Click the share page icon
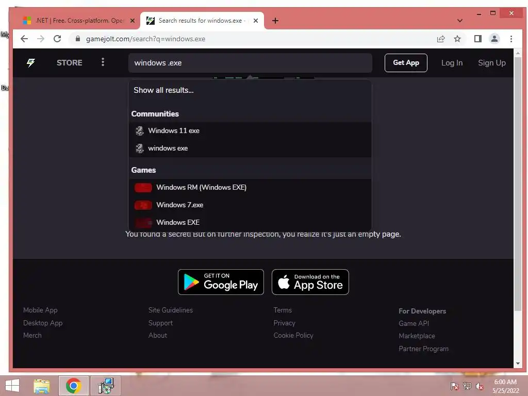Viewport: 528px width, 396px height. coord(441,39)
